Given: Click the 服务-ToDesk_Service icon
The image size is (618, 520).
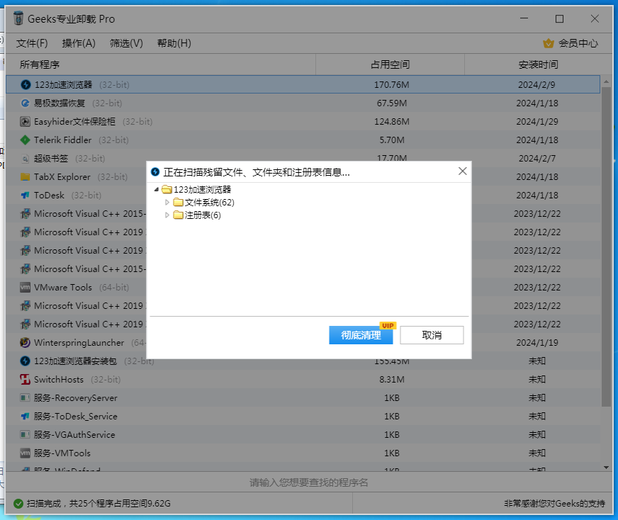Looking at the screenshot, I should click(26, 417).
